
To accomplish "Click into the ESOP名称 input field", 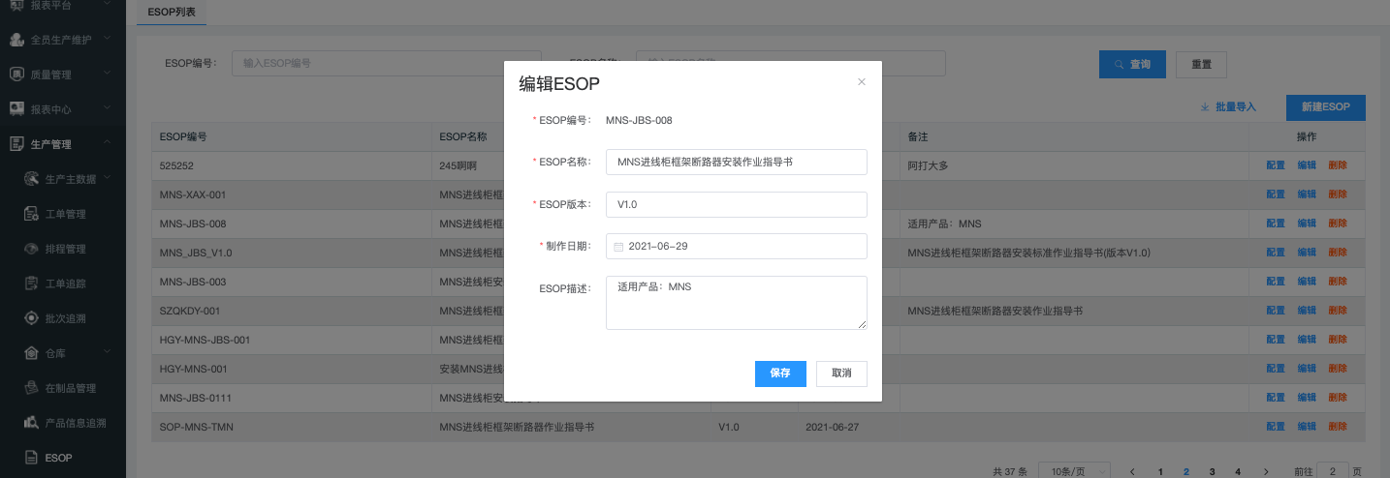I will 736,163.
